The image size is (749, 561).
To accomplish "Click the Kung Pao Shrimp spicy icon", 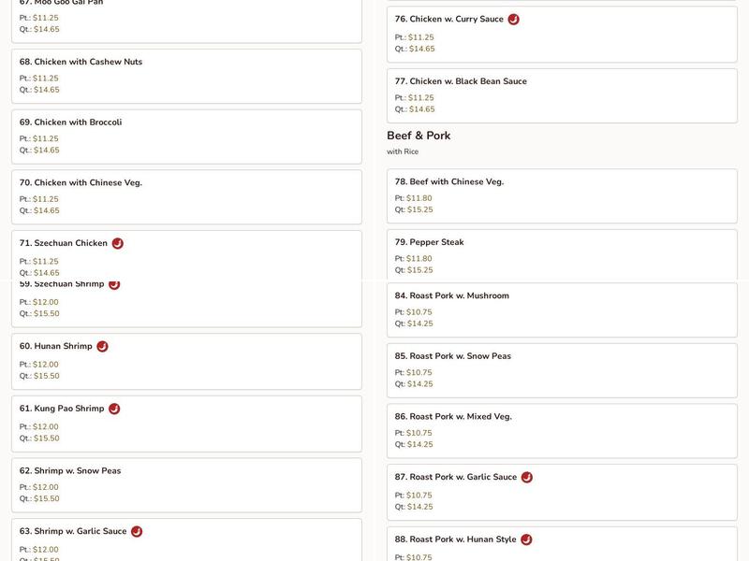I will [x=114, y=409].
